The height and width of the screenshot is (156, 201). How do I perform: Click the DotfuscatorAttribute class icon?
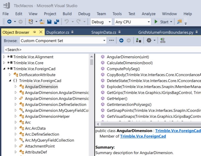16,75
